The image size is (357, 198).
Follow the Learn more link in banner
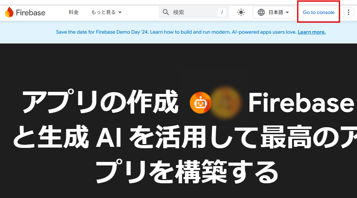(x=312, y=32)
